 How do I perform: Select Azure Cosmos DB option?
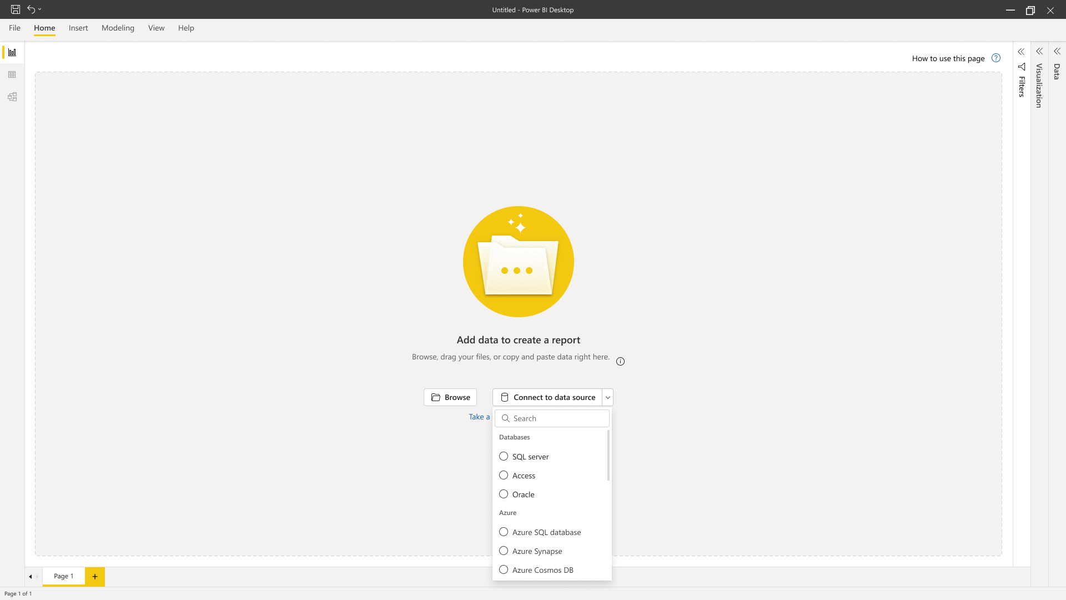[504, 569]
